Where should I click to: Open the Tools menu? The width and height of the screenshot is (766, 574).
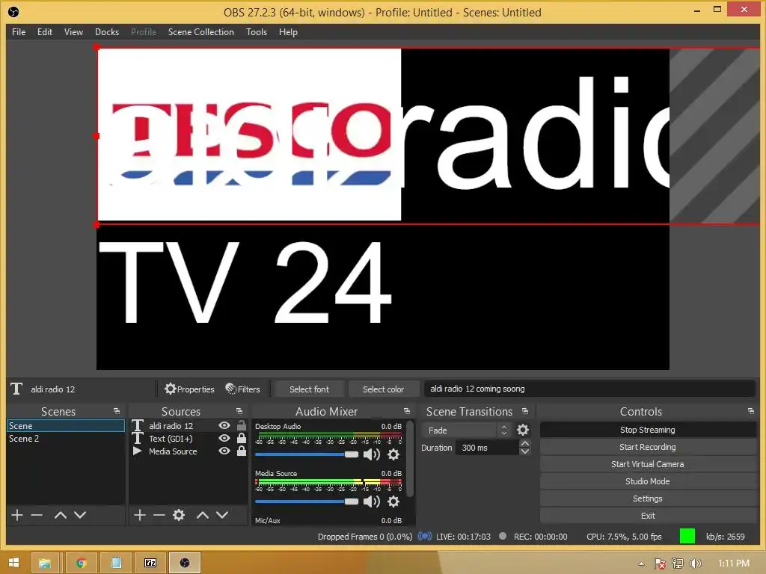257,31
